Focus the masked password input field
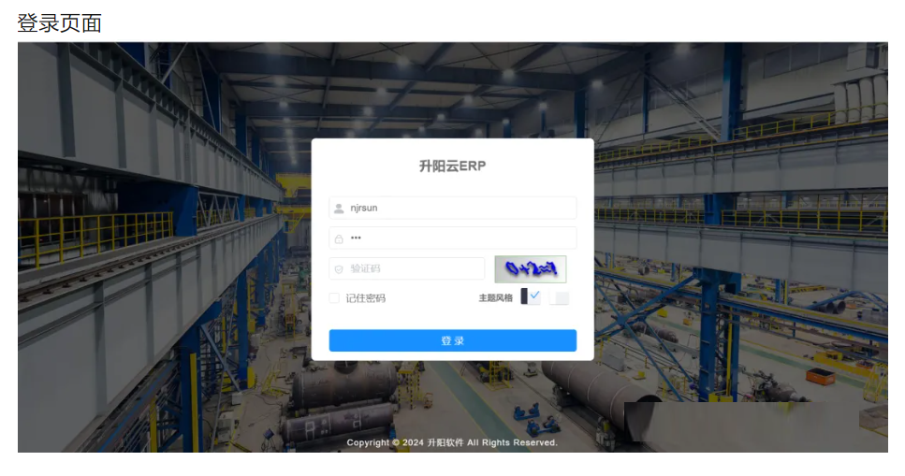Screen dimensions: 905x476 point(453,238)
